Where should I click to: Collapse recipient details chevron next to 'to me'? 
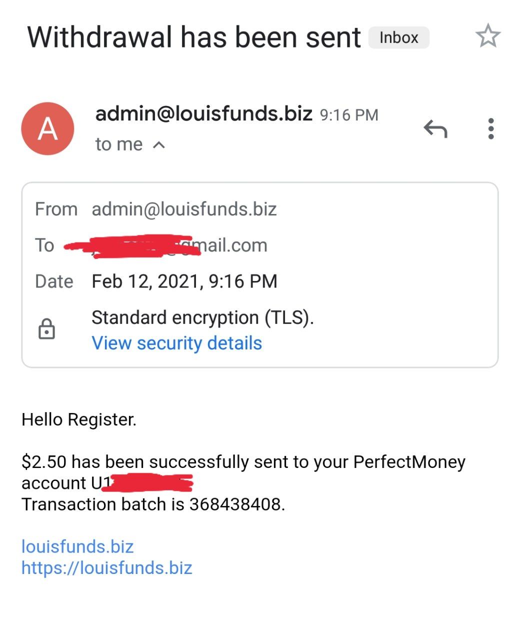pos(159,145)
